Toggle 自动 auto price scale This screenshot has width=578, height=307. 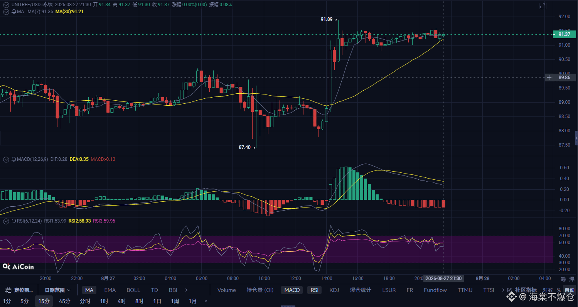pyautogui.click(x=570, y=290)
